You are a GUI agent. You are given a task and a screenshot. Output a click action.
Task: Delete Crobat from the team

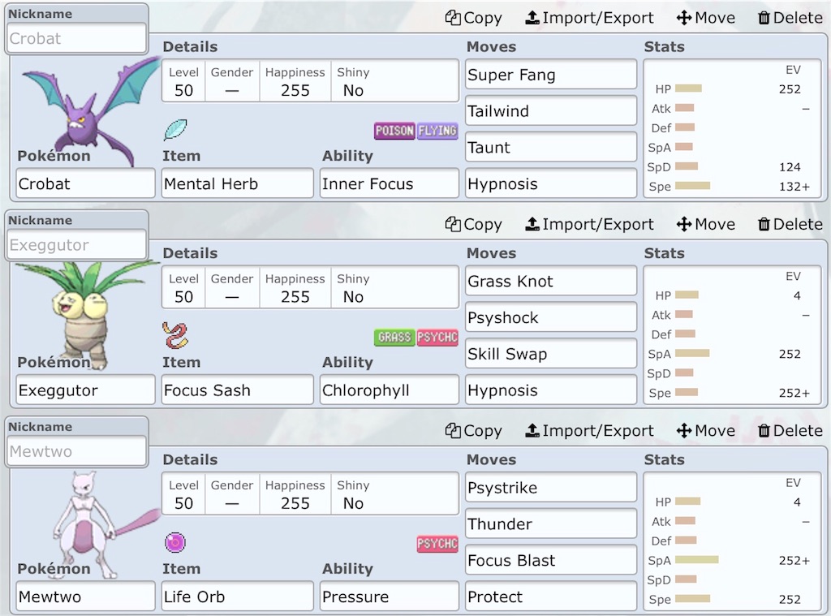click(x=790, y=18)
